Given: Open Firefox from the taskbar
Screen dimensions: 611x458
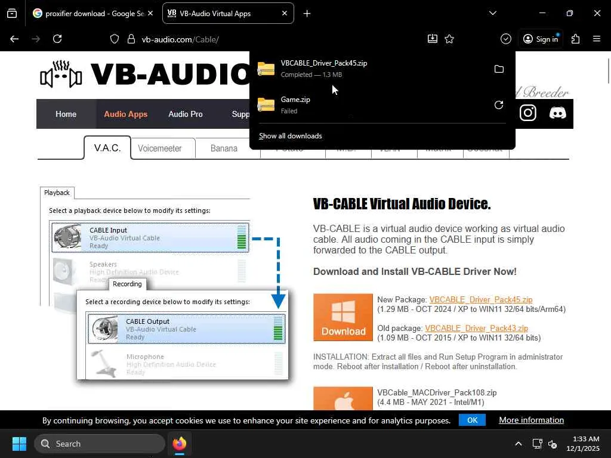Looking at the screenshot, I should 180,444.
